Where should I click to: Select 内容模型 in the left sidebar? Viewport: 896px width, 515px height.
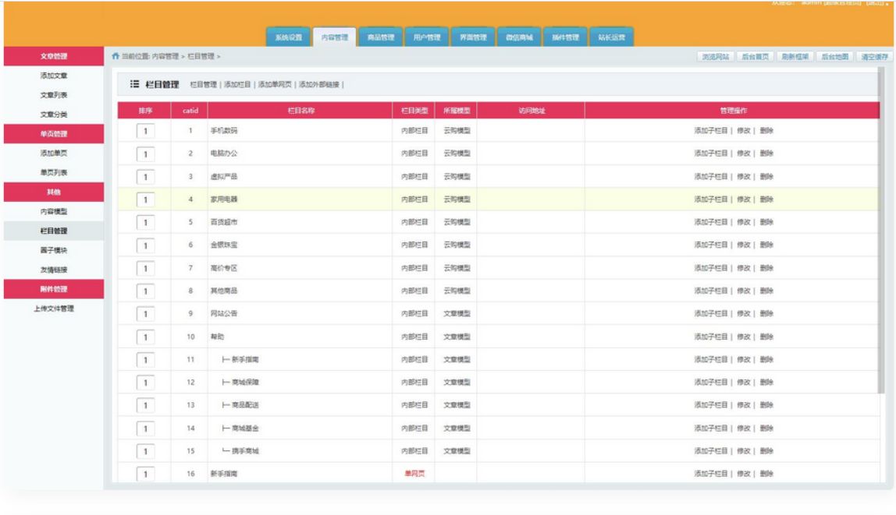54,212
